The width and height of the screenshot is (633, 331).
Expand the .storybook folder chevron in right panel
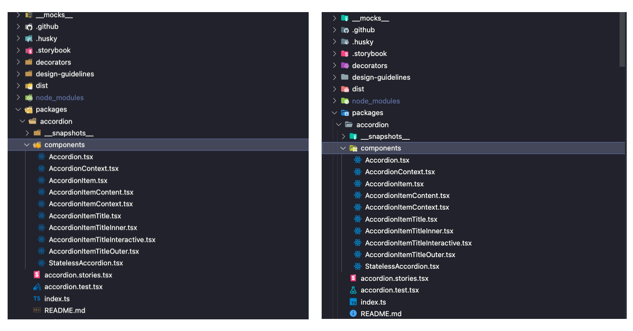tap(334, 54)
